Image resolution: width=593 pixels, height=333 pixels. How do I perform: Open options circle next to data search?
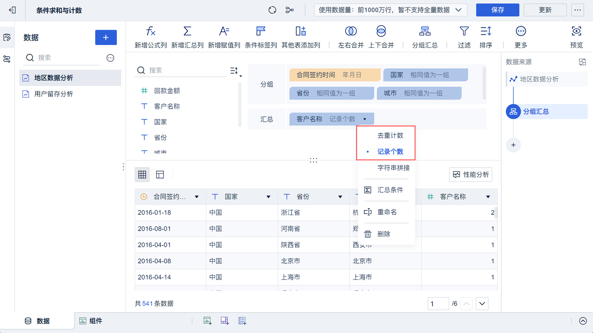pyautogui.click(x=110, y=58)
